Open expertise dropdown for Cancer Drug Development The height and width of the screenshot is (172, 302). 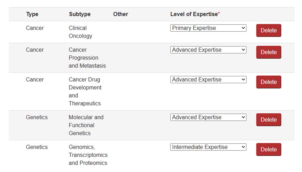(x=208, y=80)
